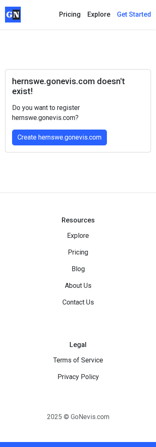The height and width of the screenshot is (447, 156).
Task: Select the error heading saying doesn't exist
Action: [68, 86]
